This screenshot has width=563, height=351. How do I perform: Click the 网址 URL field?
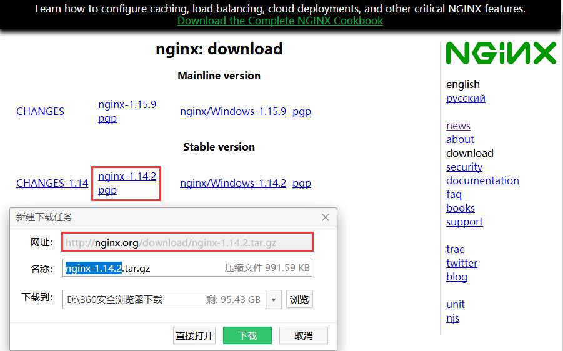[187, 242]
